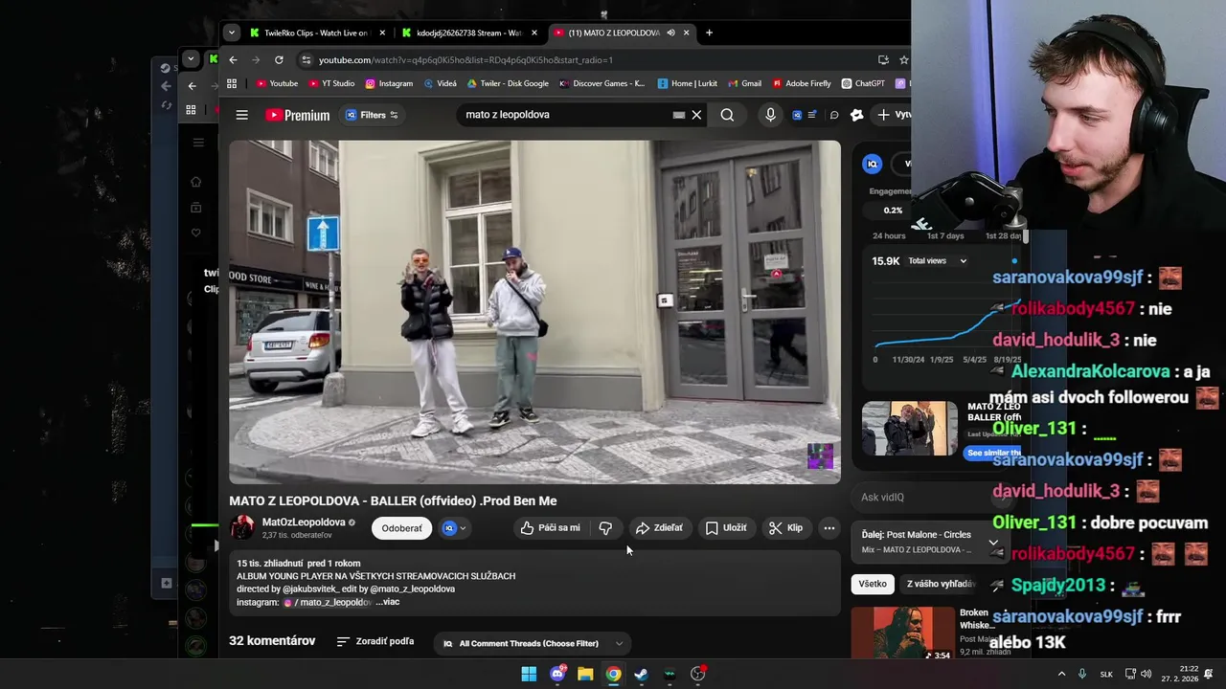Start voice search with the microphone icon
This screenshot has height=689, width=1226.
pyautogui.click(x=770, y=115)
